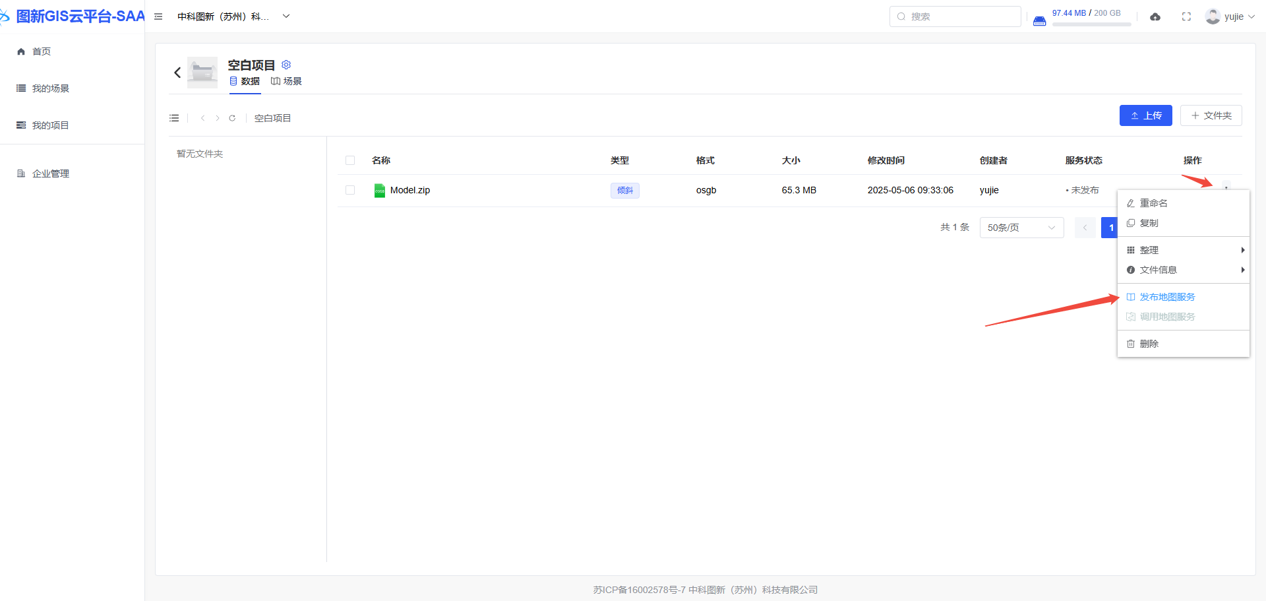Open the yujie user account dropdown
This screenshot has height=601, width=1266.
(1230, 16)
